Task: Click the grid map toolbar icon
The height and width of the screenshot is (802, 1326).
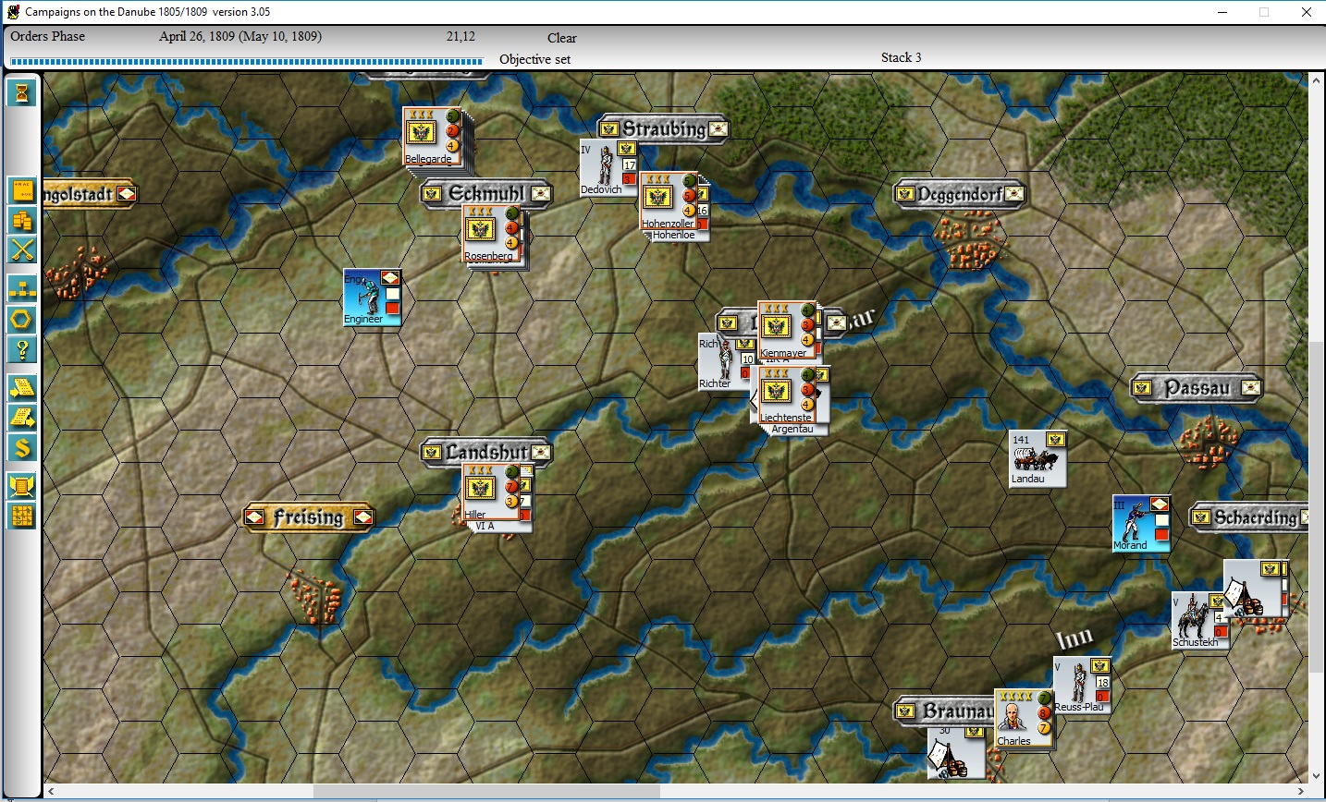Action: click(x=22, y=516)
